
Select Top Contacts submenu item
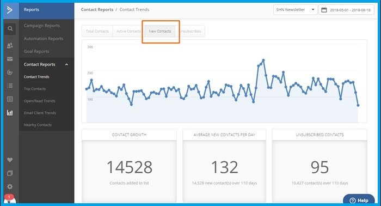coord(35,89)
